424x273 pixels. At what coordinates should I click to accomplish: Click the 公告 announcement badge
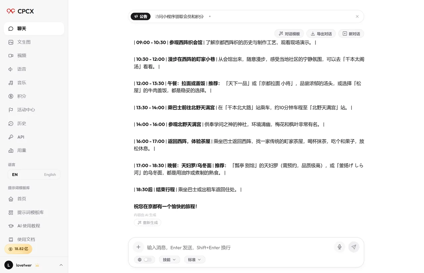click(141, 17)
